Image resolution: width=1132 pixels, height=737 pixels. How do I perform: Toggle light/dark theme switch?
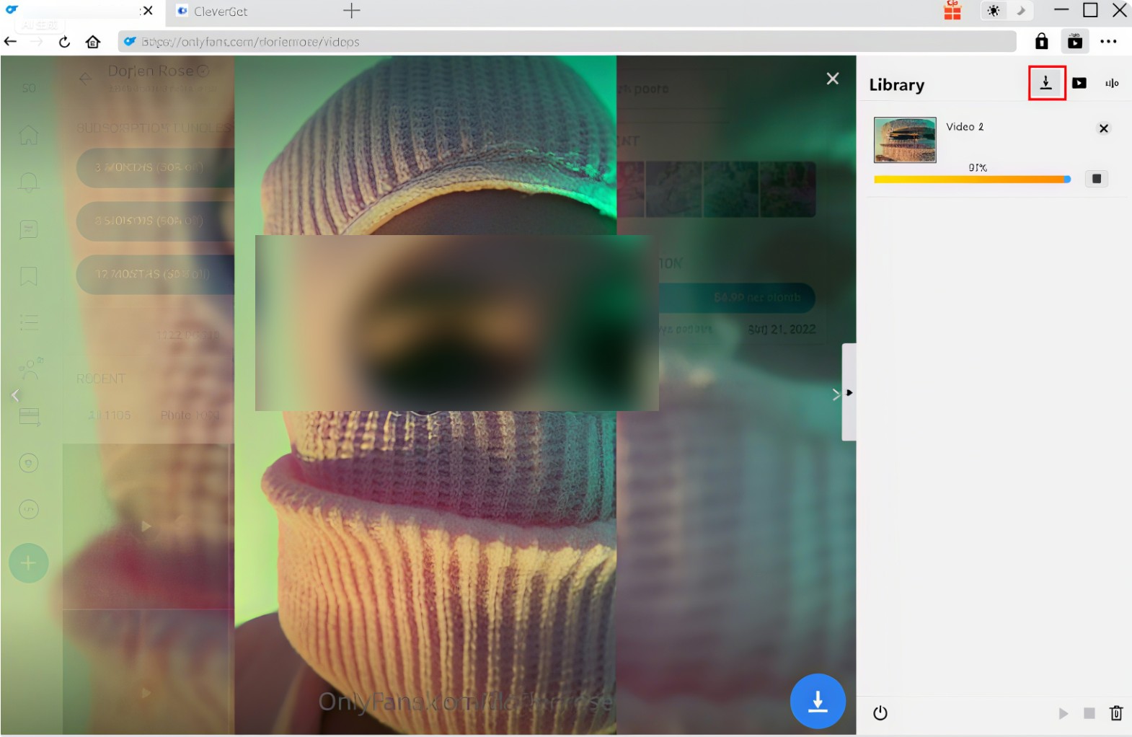(x=1007, y=11)
